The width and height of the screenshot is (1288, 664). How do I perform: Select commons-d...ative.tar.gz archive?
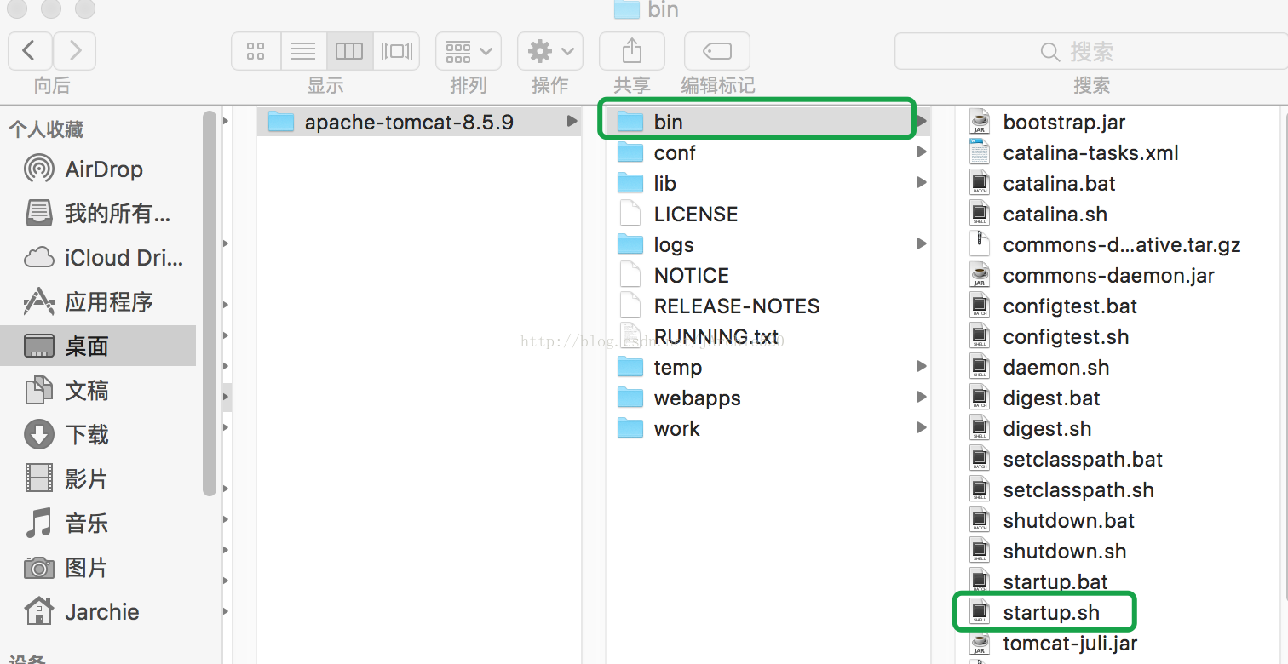(x=1121, y=244)
